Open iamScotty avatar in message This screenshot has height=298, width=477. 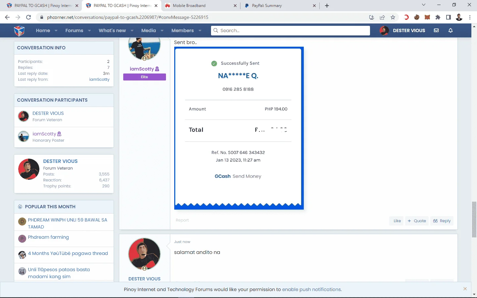[x=144, y=48]
